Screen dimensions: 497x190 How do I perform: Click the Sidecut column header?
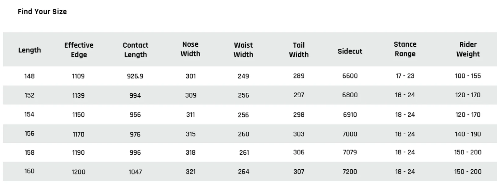click(x=350, y=51)
